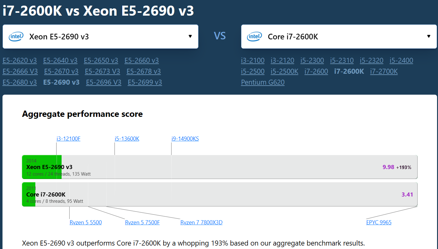Select the E5-2650 v3 processor link
Image resolution: width=438 pixels, height=249 pixels.
tap(101, 61)
